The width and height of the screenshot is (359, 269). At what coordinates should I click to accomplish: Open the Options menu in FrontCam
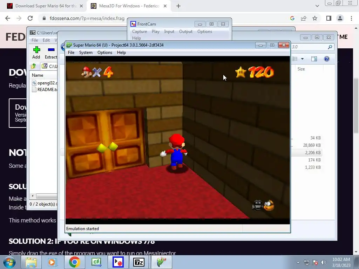pyautogui.click(x=205, y=32)
